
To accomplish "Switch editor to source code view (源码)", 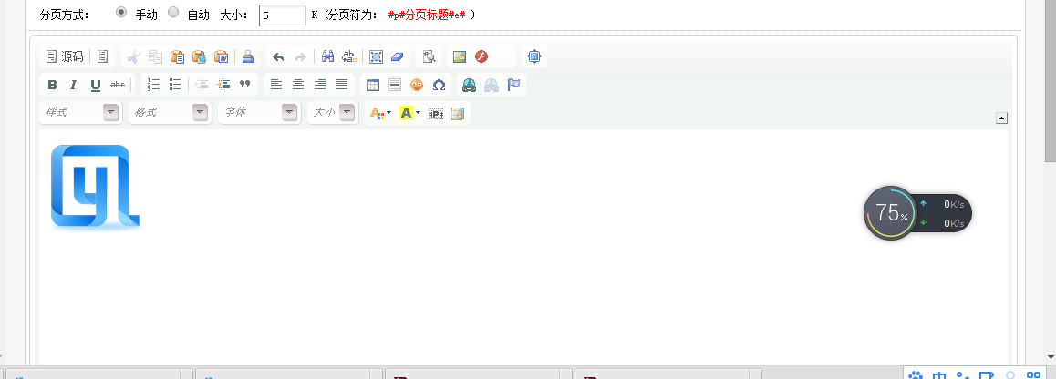I will click(x=65, y=56).
